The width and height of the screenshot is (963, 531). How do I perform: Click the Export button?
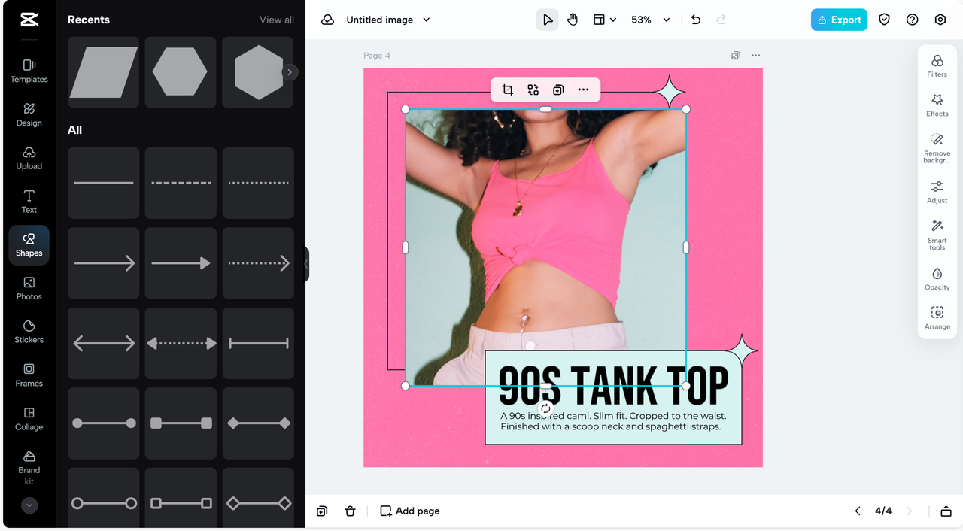[x=839, y=20]
